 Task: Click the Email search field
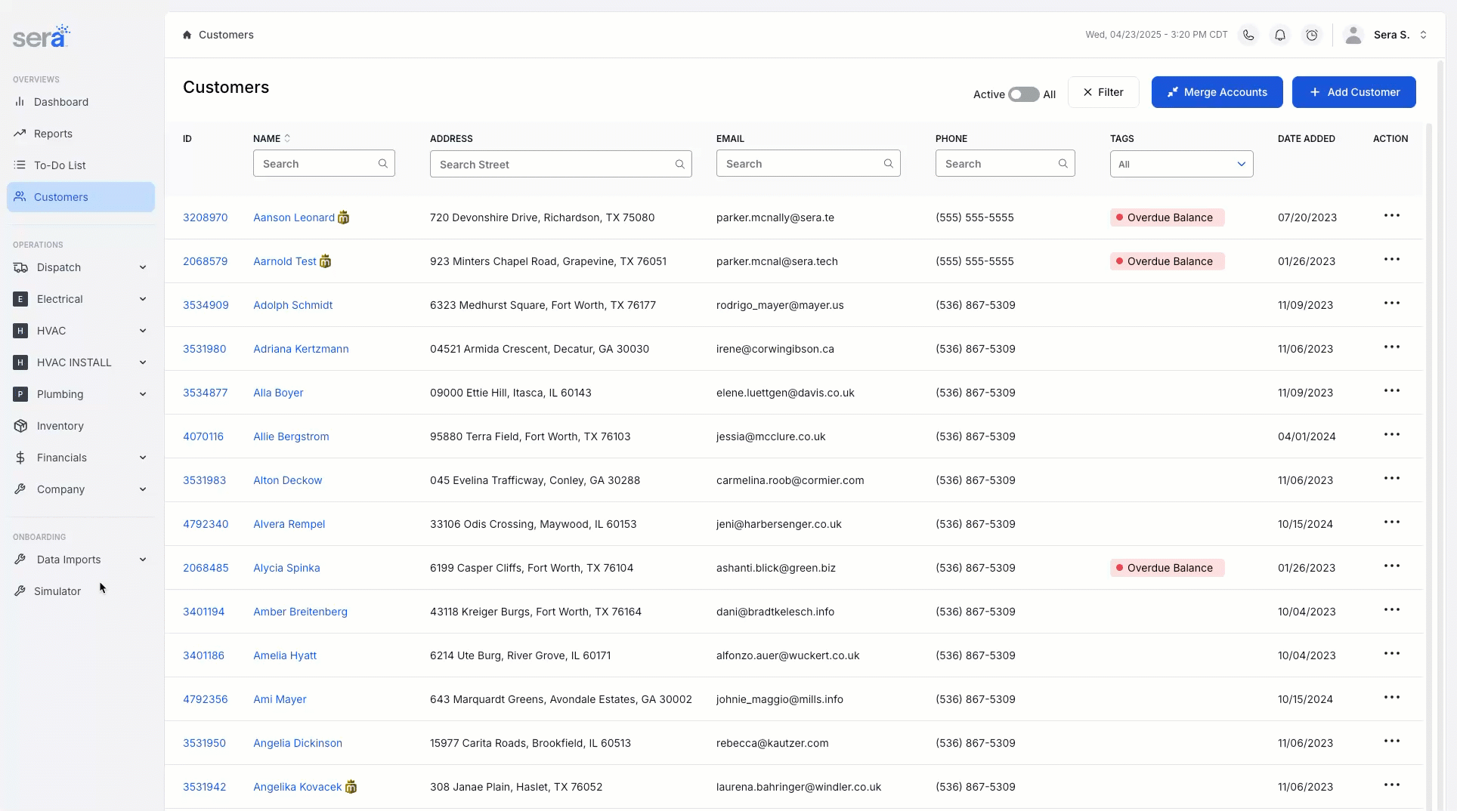(808, 163)
